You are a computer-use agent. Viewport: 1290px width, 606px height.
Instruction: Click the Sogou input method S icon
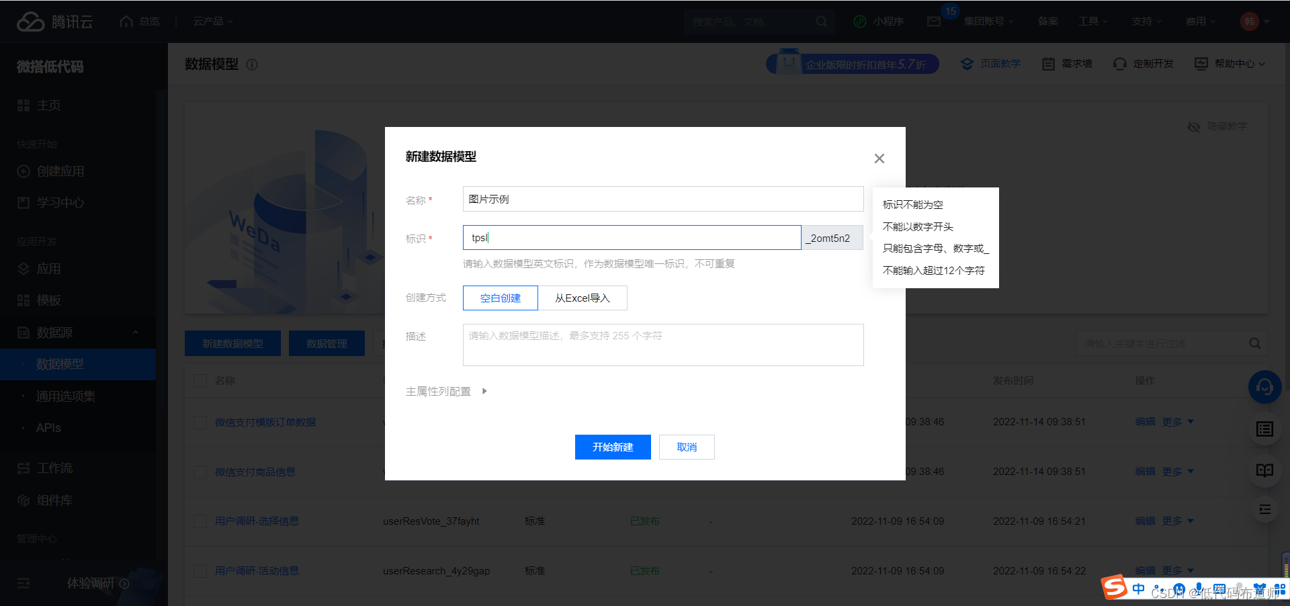pos(1114,587)
